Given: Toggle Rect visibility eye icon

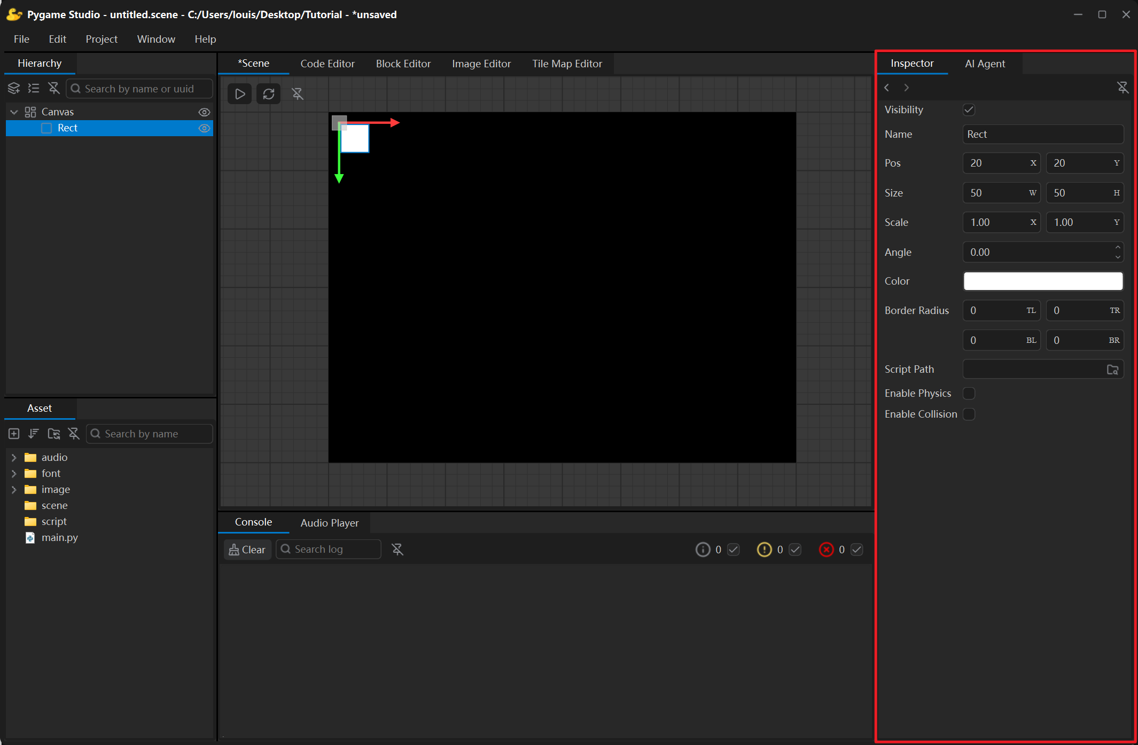Looking at the screenshot, I should [204, 128].
